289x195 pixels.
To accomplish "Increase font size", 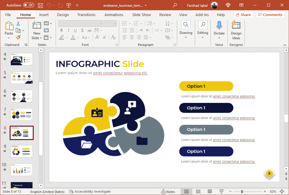I will 98,37.
